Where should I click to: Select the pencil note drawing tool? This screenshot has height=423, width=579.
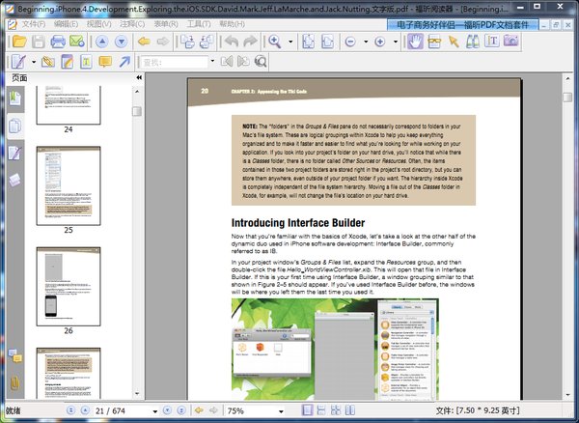(18, 62)
